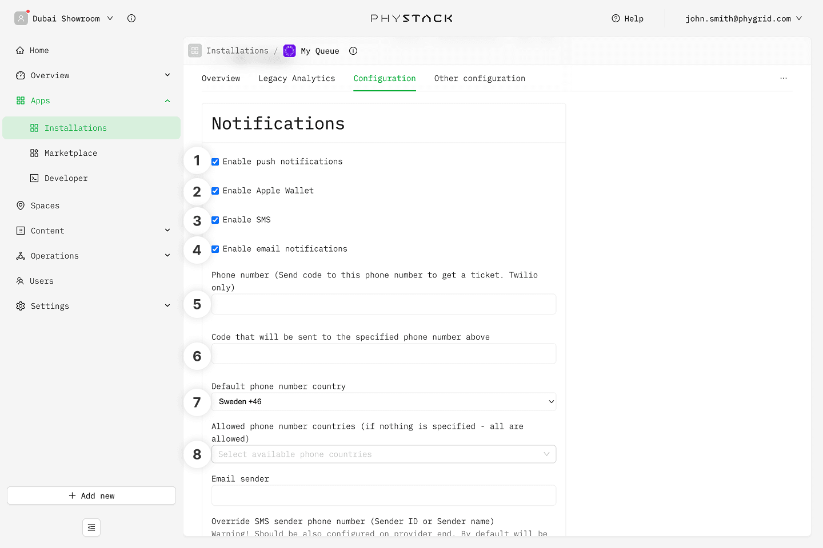823x548 pixels.
Task: Open Home from the sidebar
Action: 39,50
